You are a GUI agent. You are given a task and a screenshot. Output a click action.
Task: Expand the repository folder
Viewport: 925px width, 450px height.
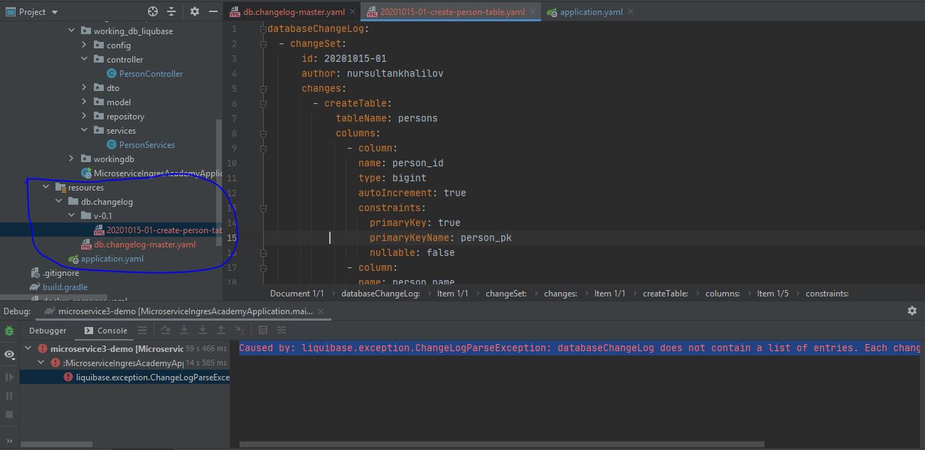85,117
